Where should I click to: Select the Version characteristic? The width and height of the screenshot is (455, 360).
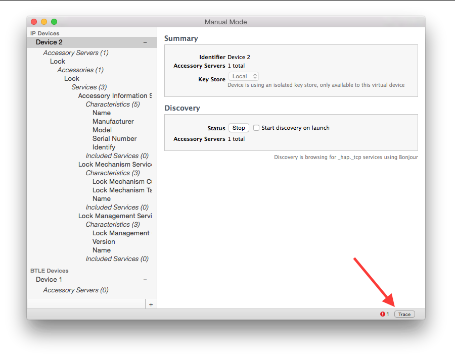[104, 242]
